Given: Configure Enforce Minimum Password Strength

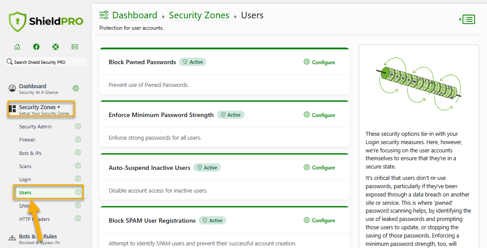Looking at the screenshot, I should [x=319, y=115].
